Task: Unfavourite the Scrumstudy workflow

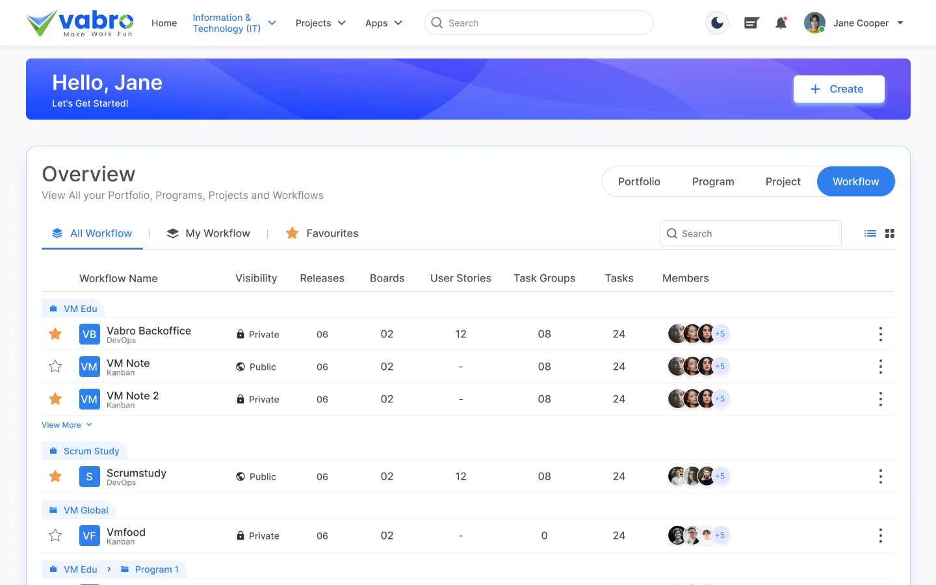Action: coord(55,476)
